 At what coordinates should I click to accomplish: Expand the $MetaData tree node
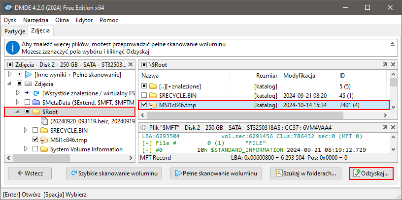[19, 103]
